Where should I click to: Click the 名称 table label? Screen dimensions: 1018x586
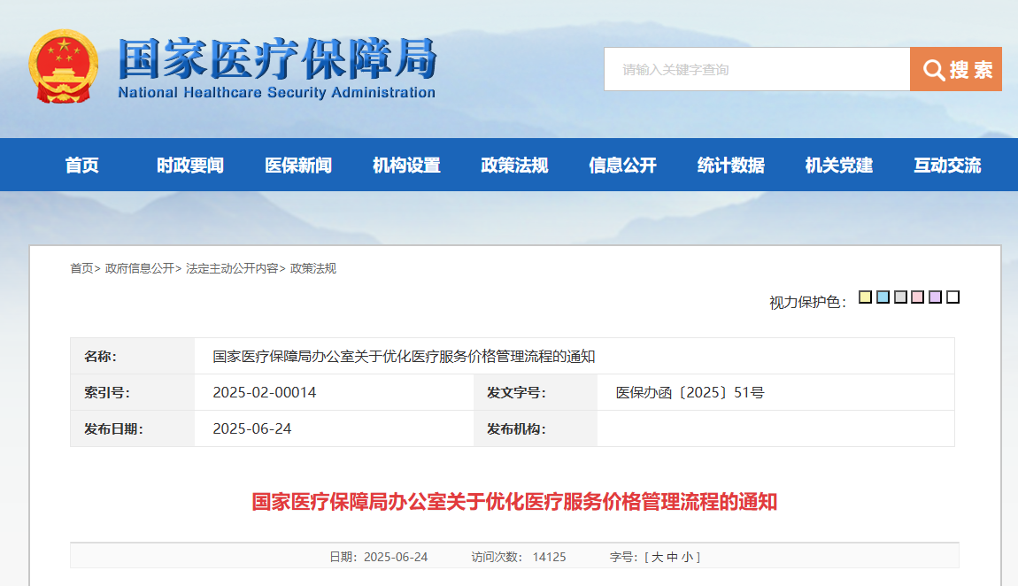click(x=100, y=356)
